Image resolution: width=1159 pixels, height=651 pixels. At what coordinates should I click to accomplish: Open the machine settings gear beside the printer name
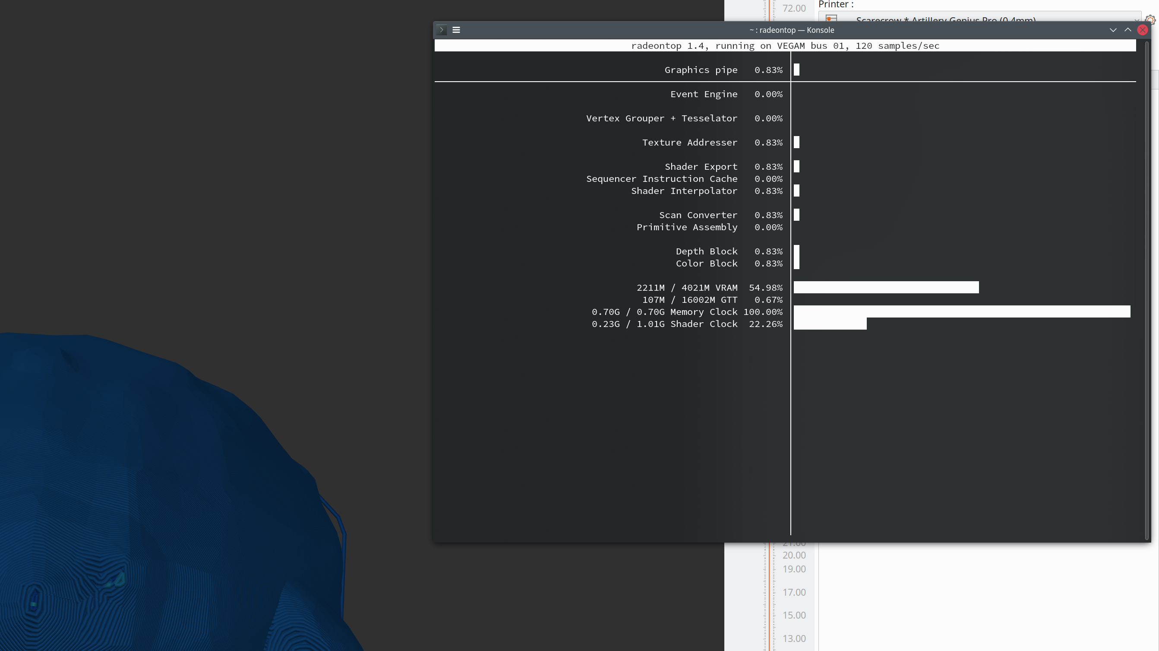click(1150, 19)
